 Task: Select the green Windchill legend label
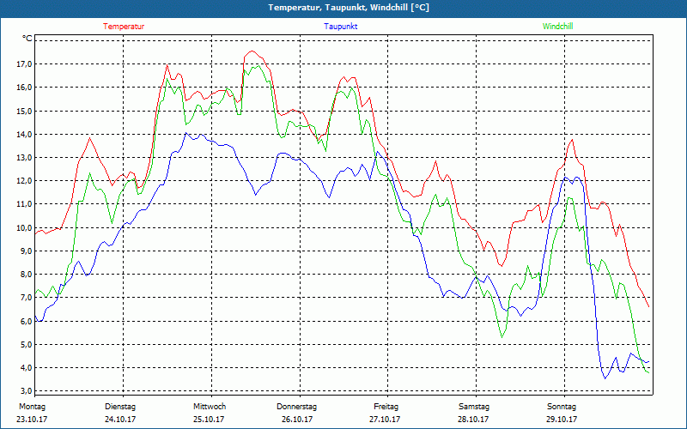click(557, 27)
